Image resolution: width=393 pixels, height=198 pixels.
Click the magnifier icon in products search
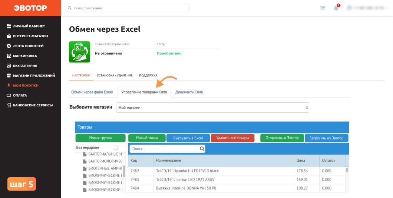[x=202, y=149]
